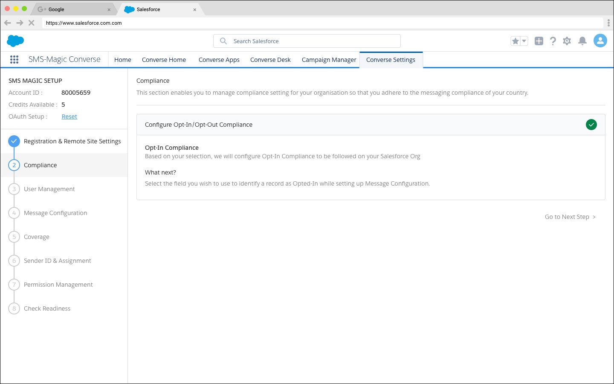
Task: Click the Salesforce cloud logo
Action: (15, 41)
